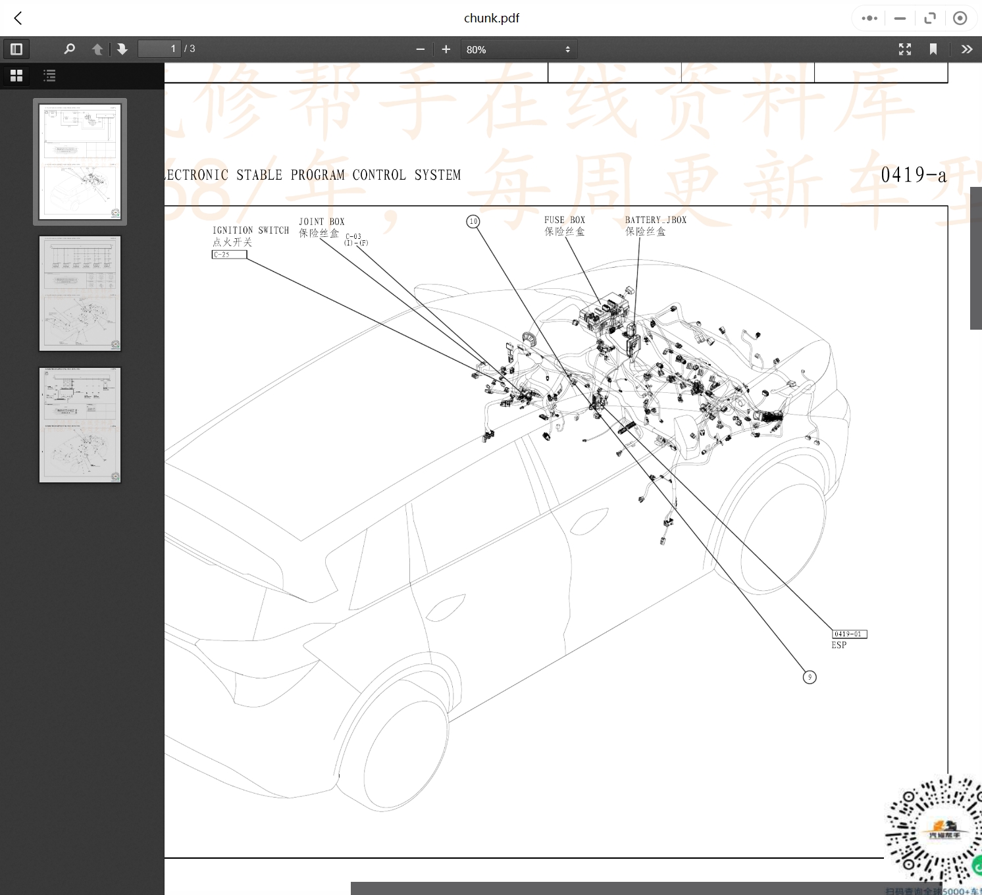Go to next page arrow

click(x=122, y=49)
